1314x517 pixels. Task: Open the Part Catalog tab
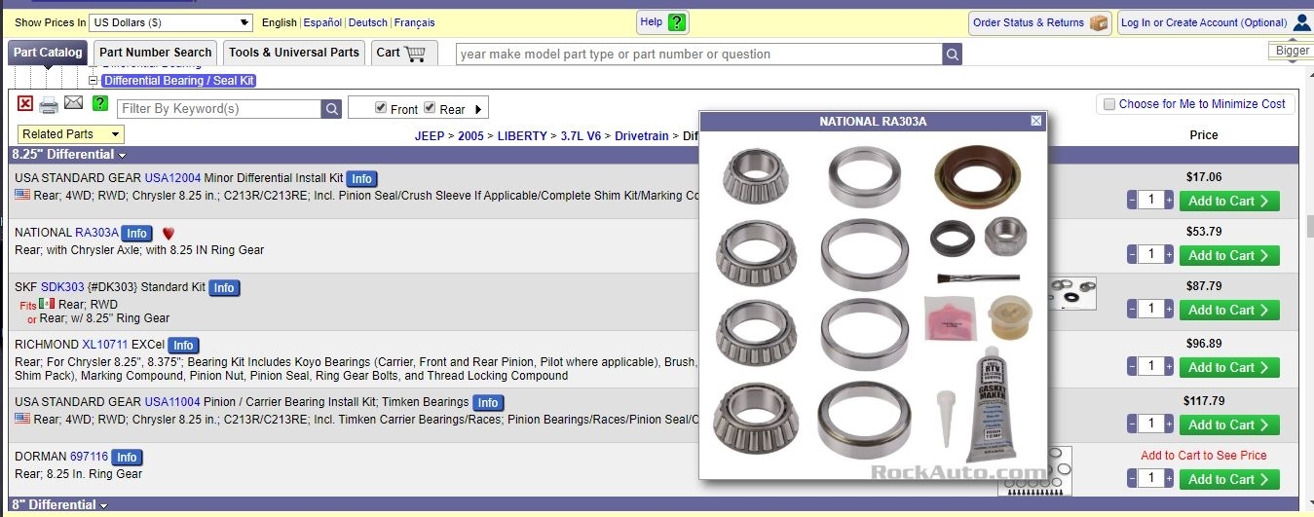(48, 53)
